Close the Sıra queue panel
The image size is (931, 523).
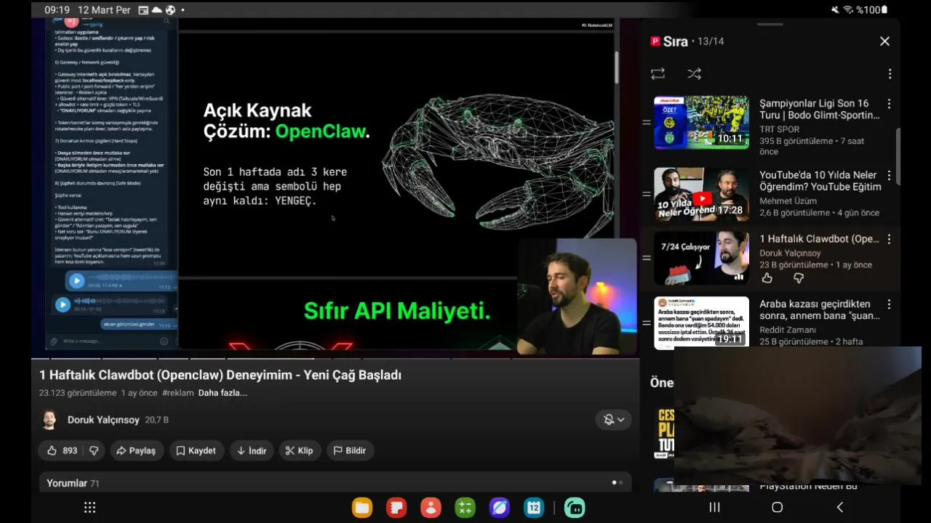[x=884, y=41]
